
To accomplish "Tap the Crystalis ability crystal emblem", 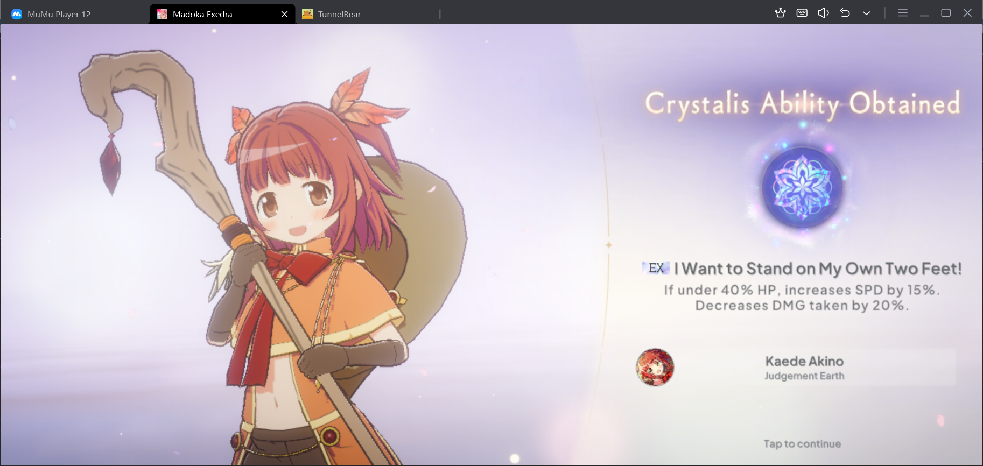I will (x=802, y=187).
